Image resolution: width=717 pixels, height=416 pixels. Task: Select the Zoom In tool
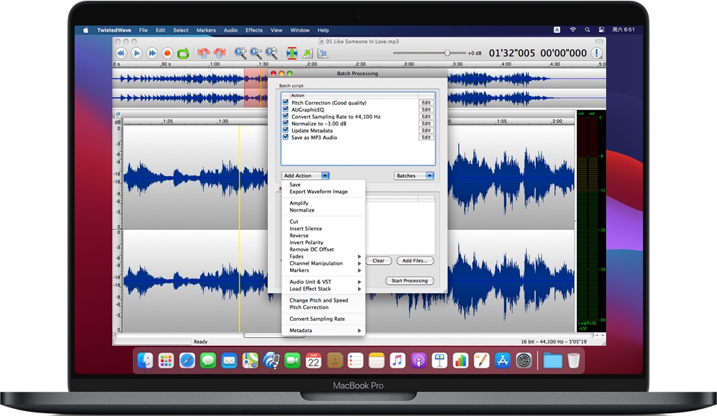pyautogui.click(x=240, y=53)
